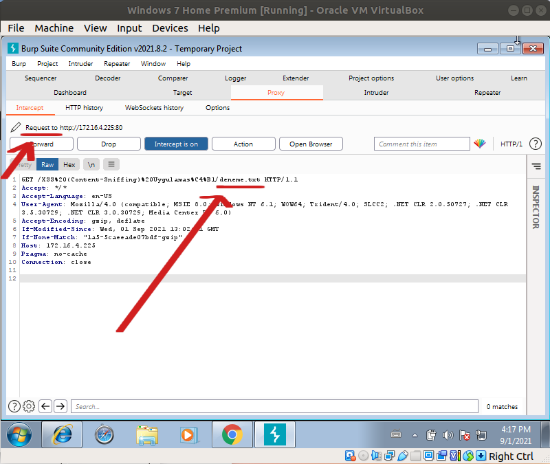Open the User options tab

click(x=454, y=78)
